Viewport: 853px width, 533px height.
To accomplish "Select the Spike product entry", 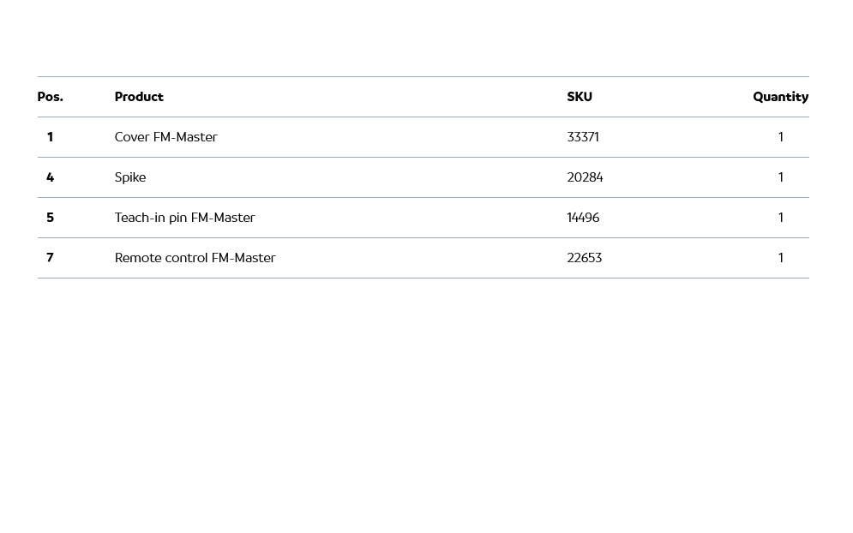I will pos(130,177).
